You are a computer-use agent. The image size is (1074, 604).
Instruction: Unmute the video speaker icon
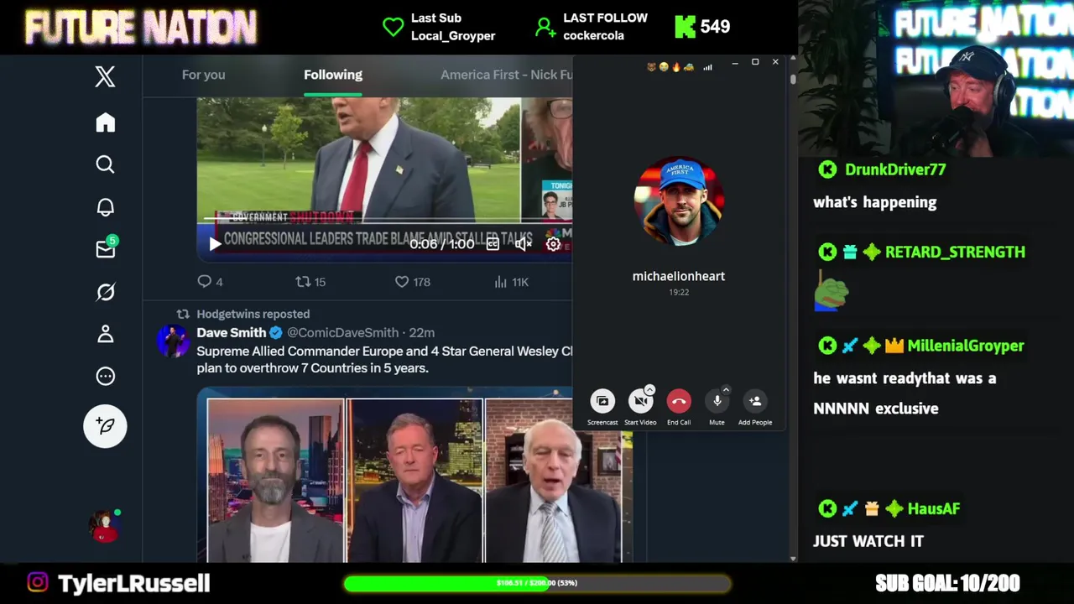click(x=523, y=244)
